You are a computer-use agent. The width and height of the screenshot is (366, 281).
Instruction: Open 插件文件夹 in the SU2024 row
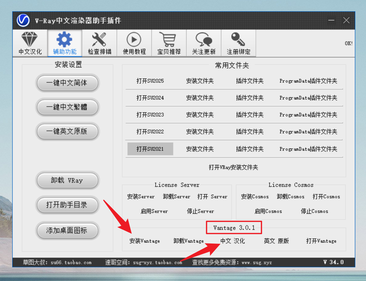(x=250, y=98)
